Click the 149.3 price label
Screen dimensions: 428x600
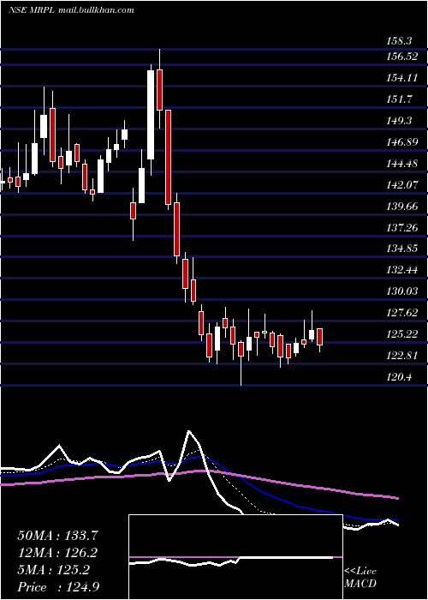[x=399, y=121]
